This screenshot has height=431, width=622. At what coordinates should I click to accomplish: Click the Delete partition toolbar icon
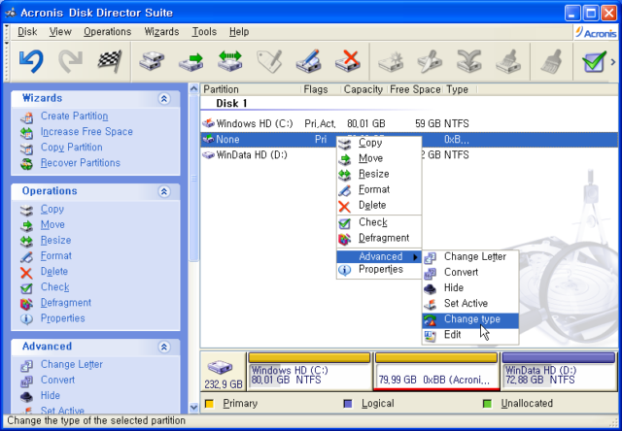point(348,61)
